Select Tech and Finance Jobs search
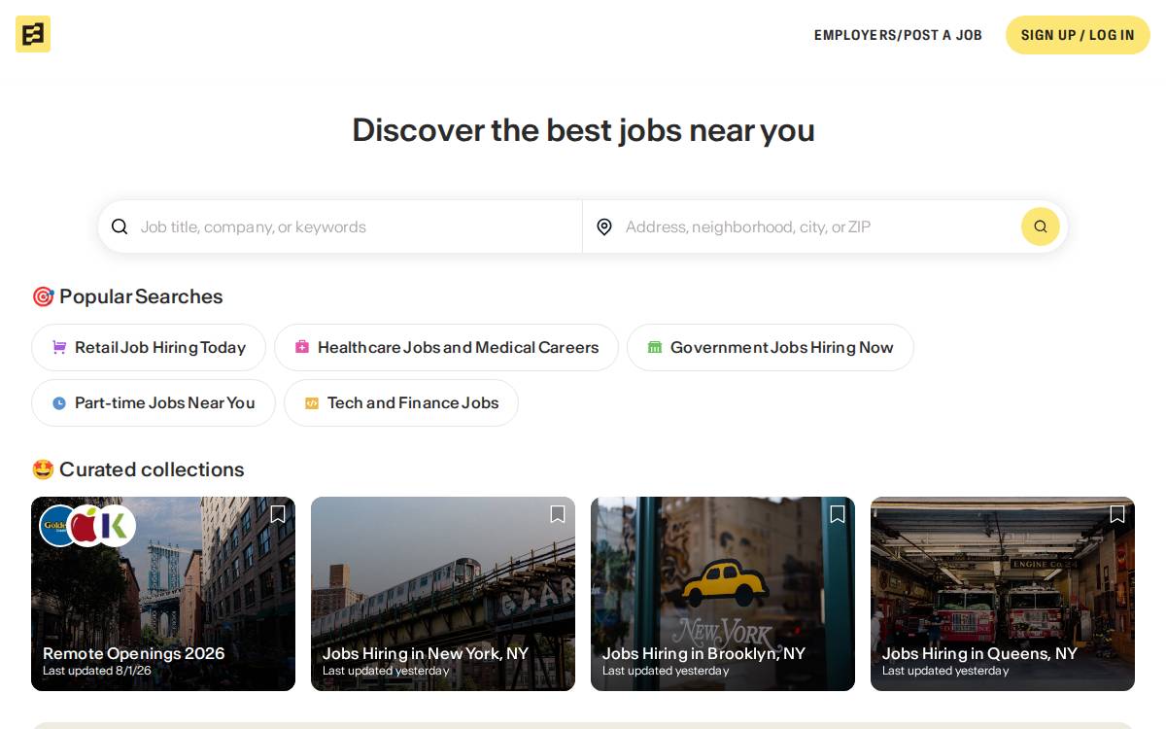This screenshot has width=1166, height=729. [x=401, y=402]
